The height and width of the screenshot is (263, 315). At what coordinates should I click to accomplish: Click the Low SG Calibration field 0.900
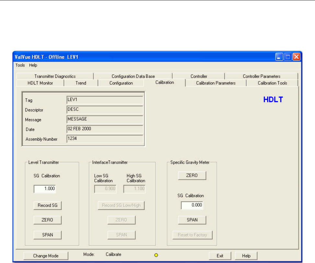(105, 189)
